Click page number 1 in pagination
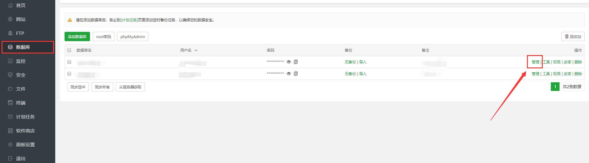 (x=555, y=87)
